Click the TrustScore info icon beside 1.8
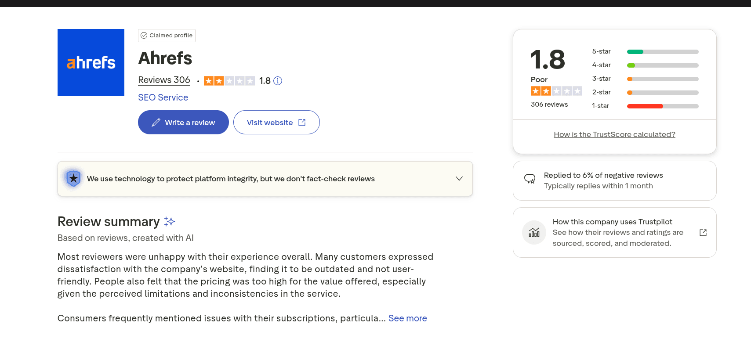Image resolution: width=751 pixels, height=342 pixels. (x=278, y=81)
